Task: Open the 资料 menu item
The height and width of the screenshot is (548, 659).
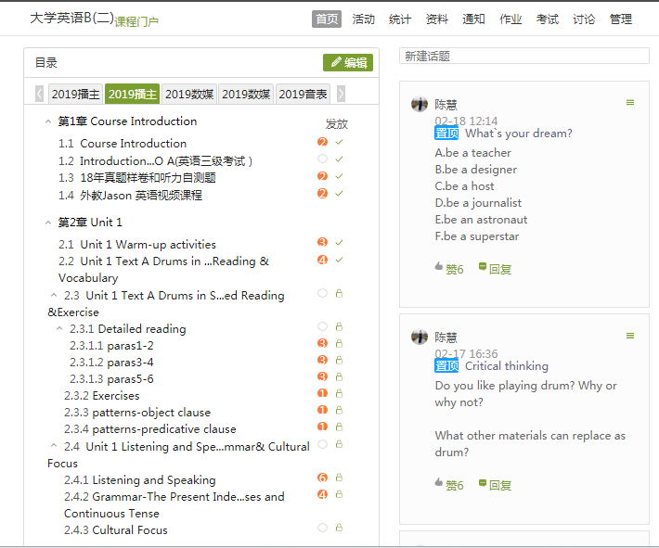Action: pos(436,19)
